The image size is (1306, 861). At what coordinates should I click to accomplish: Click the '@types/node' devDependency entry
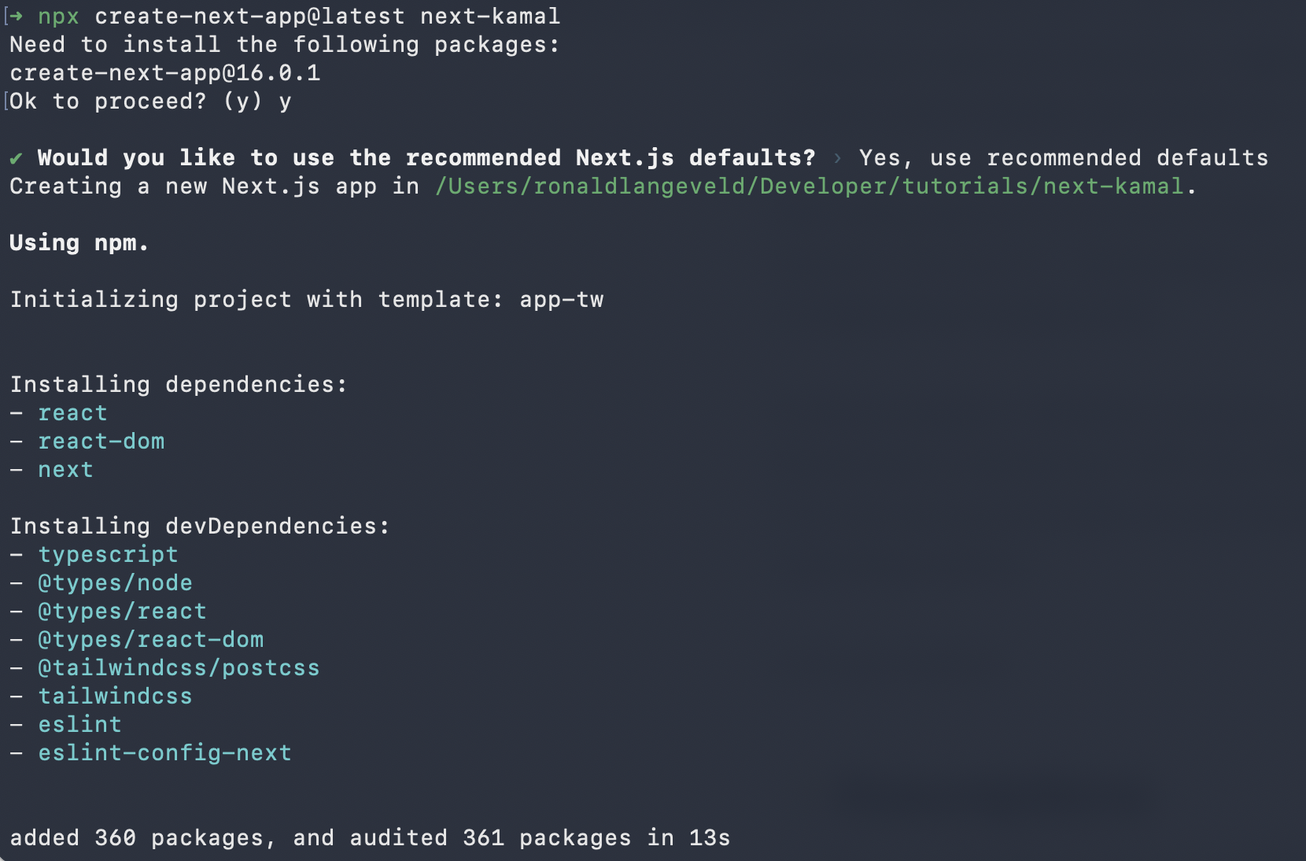click(x=116, y=583)
